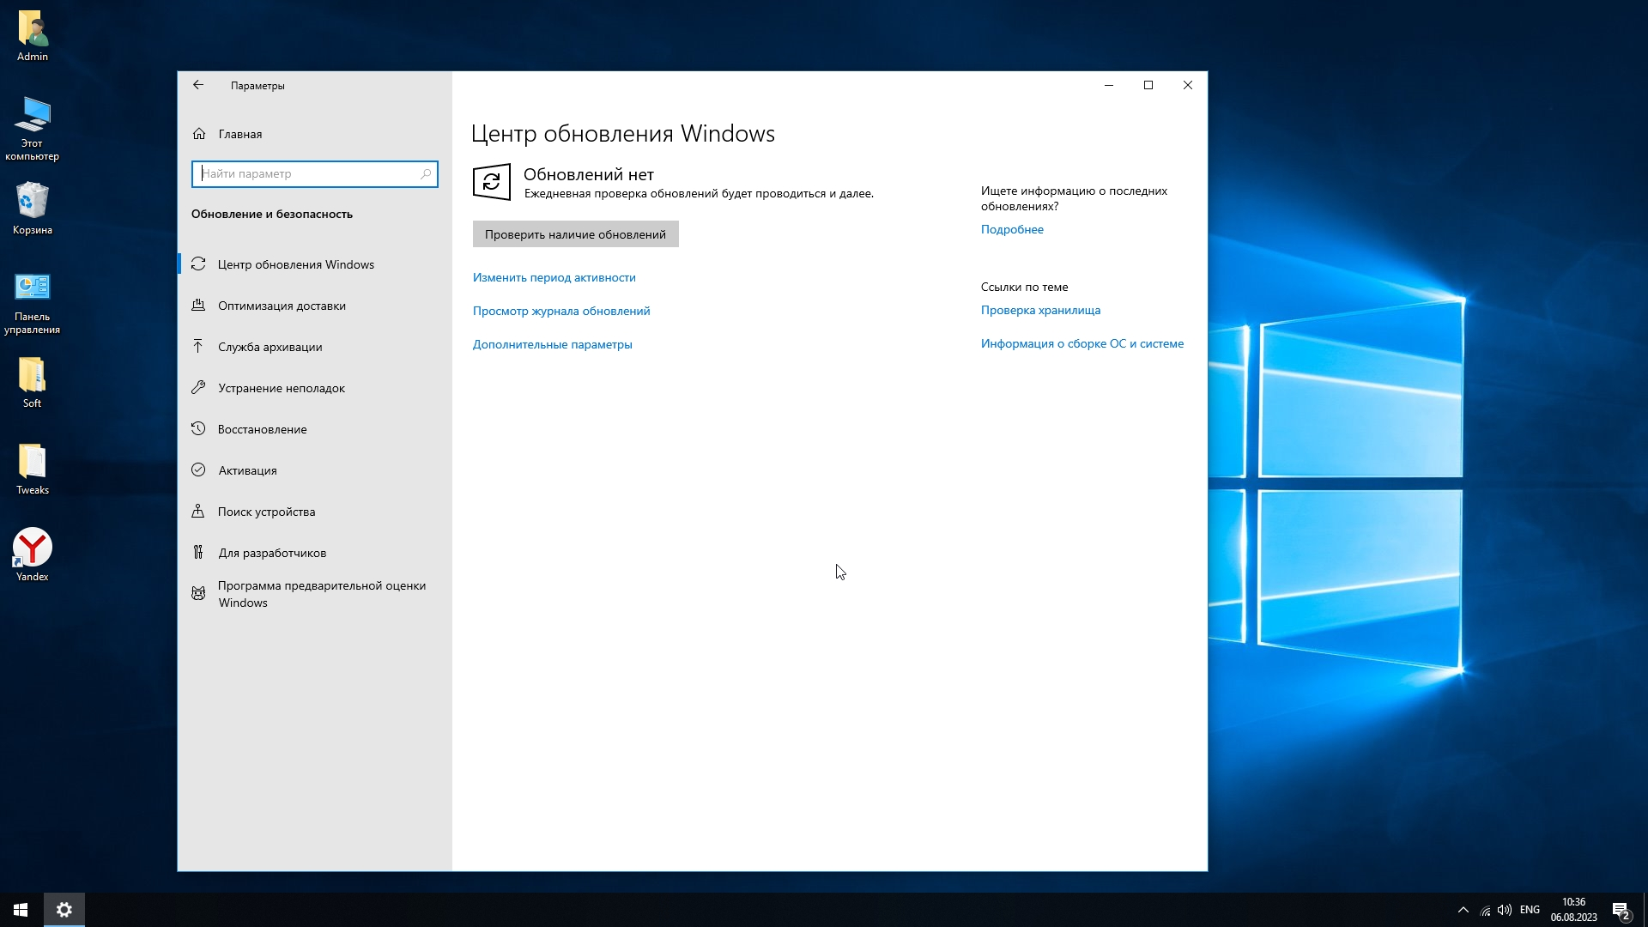This screenshot has width=1648, height=927.
Task: Open the Главная home page
Action: pyautogui.click(x=239, y=134)
